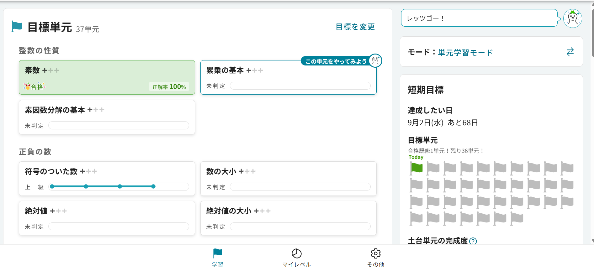Click the 符号のついた数 level progress bar
This screenshot has width=594, height=271.
[x=119, y=187]
